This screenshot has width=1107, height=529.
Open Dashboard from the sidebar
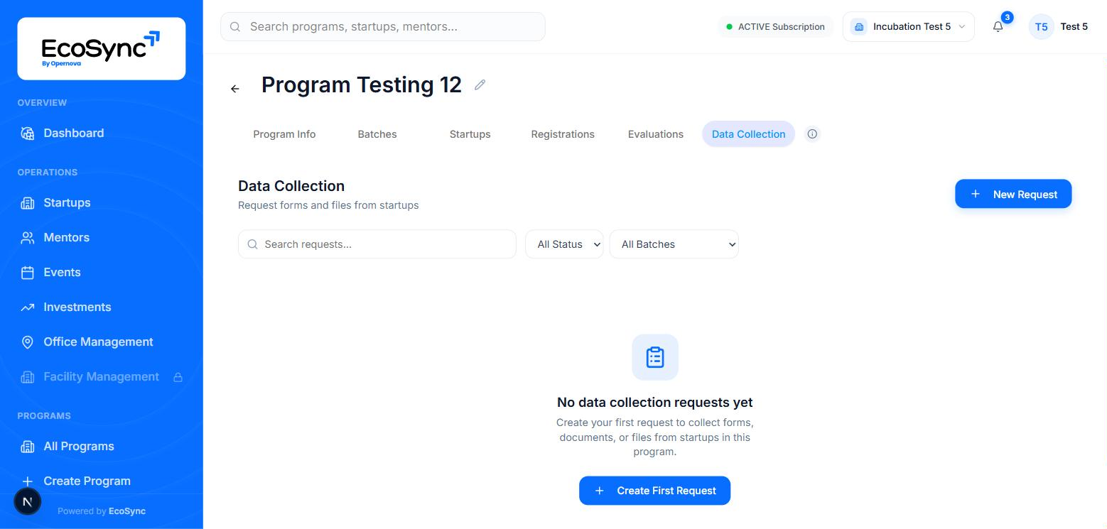73,133
